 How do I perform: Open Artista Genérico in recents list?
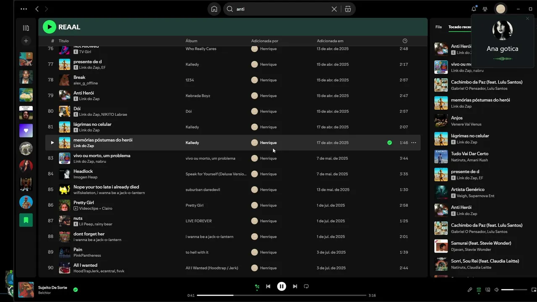[467, 189]
